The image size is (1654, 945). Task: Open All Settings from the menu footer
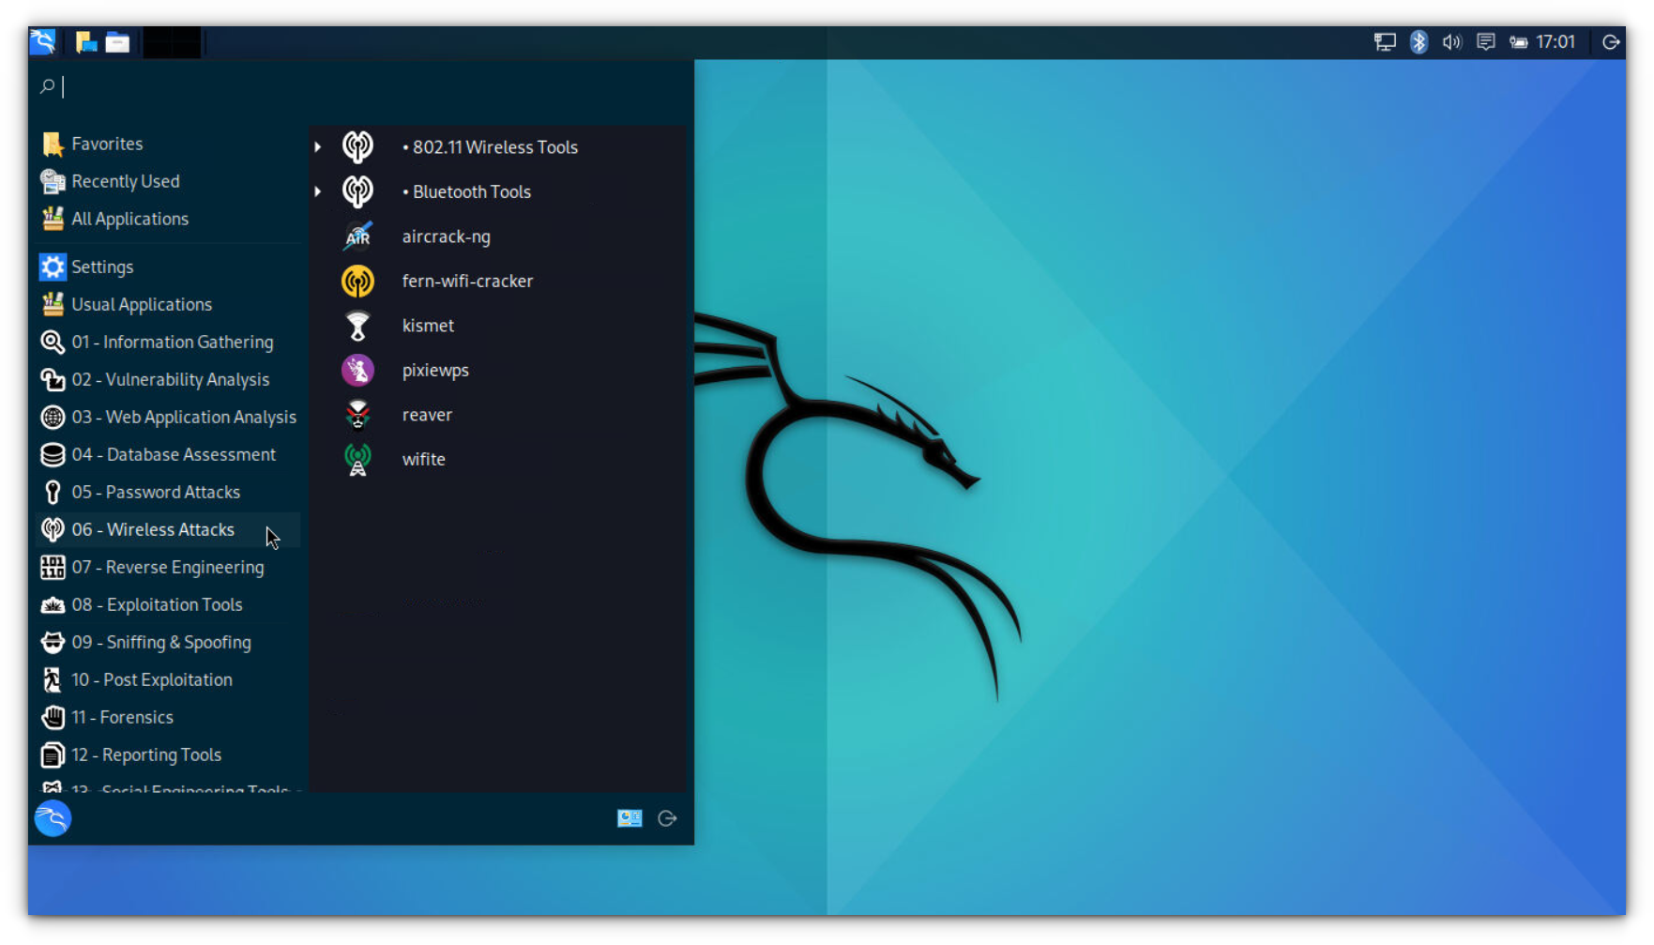tap(629, 817)
